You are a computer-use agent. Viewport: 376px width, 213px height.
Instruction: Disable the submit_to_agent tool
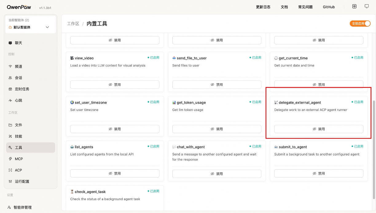point(319,173)
